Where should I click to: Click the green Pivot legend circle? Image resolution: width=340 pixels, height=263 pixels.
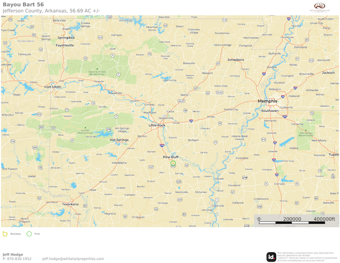pos(29,234)
